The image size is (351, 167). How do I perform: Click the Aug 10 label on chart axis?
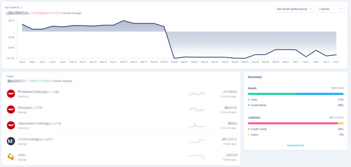73,62
